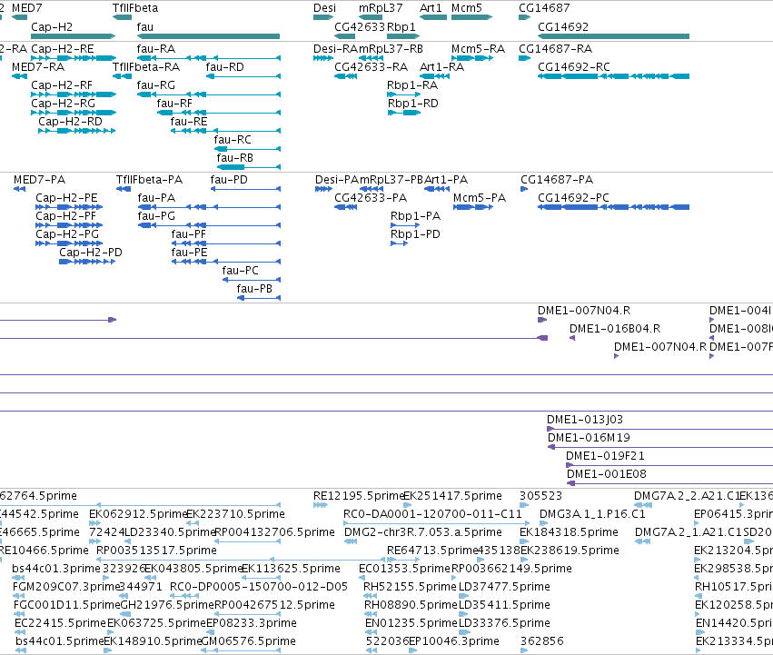Viewport: 773px width, 655px height.
Task: Select protein fau-PC
Action: coord(240,271)
